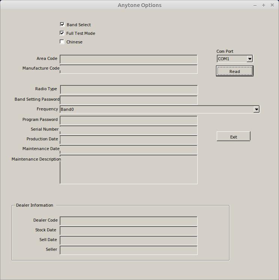Minimize the Anytone Options window

(x=255, y=5)
